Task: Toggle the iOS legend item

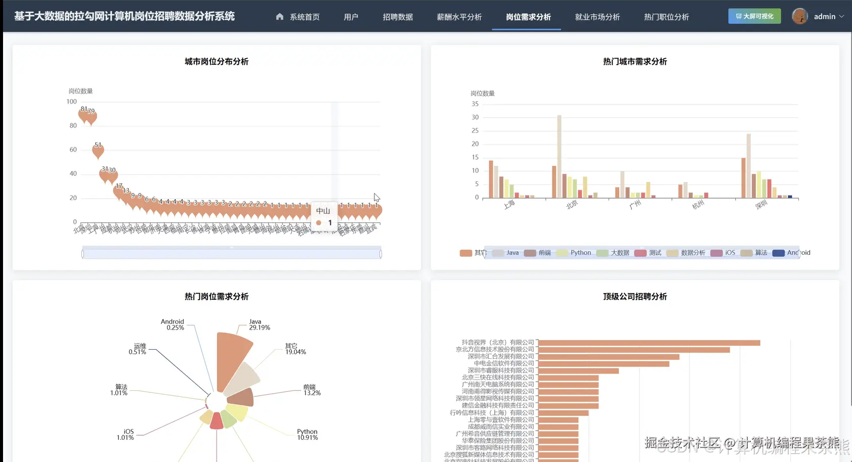Action: pyautogui.click(x=728, y=253)
